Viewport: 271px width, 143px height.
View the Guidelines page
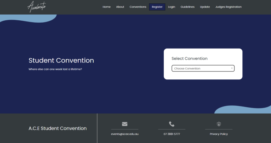[187, 7]
